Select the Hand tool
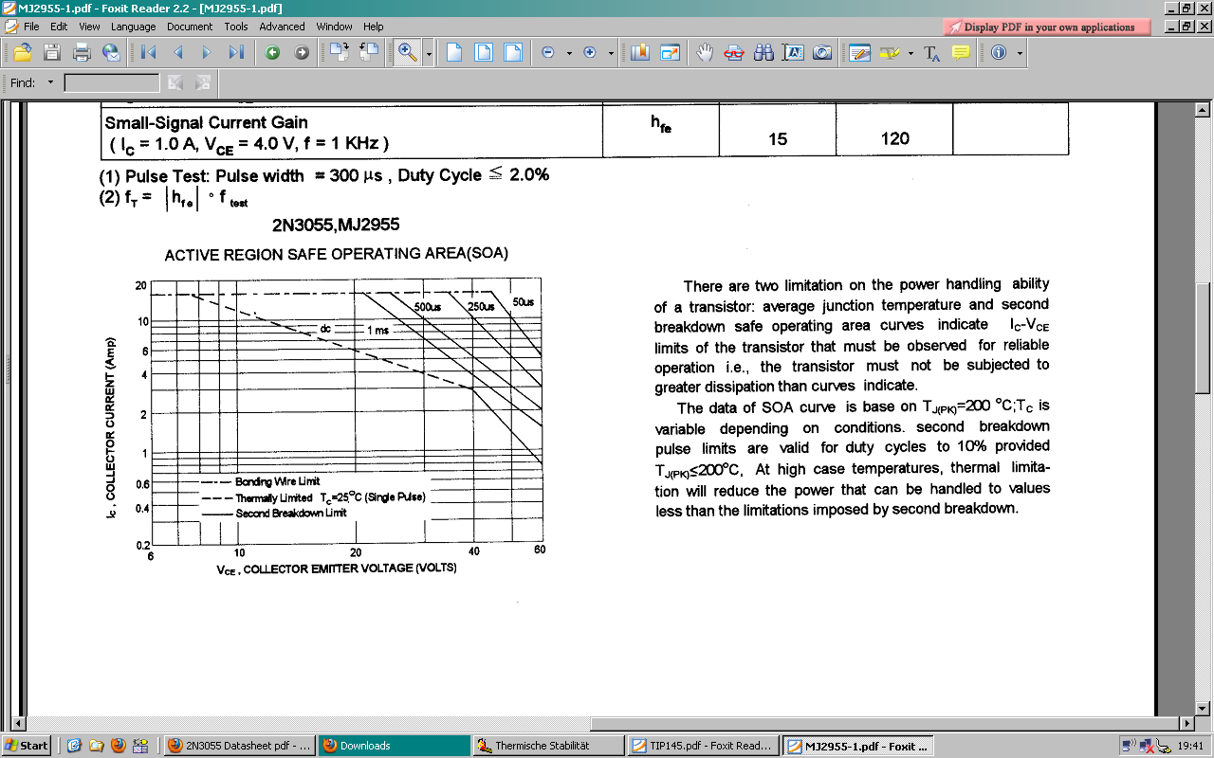The height and width of the screenshot is (758, 1214). (x=705, y=52)
